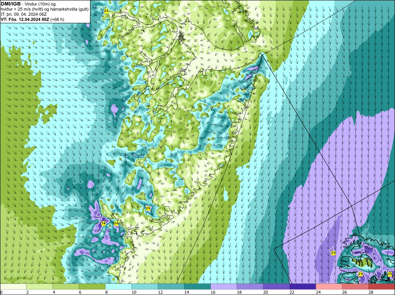Pick the green 4–6 m/s legend swatch
This screenshot has height=295, width=395.
click(66, 286)
